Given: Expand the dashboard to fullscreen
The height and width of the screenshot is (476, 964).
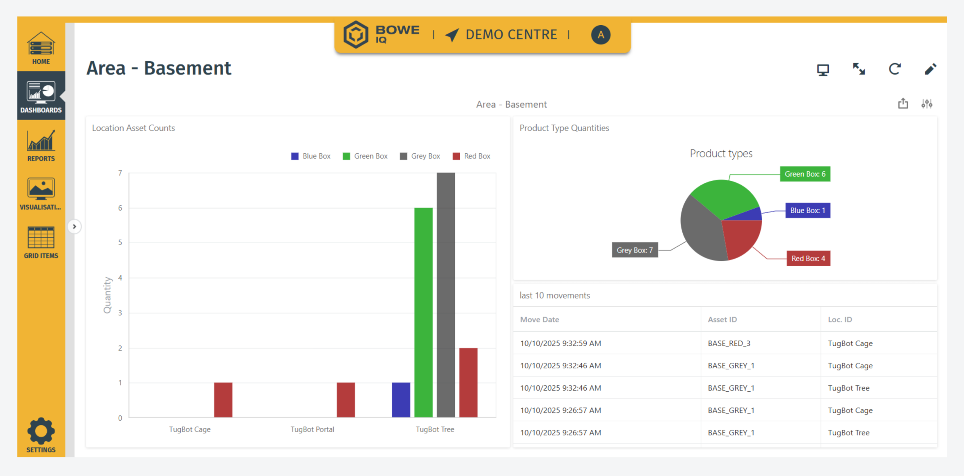Looking at the screenshot, I should click(x=859, y=69).
